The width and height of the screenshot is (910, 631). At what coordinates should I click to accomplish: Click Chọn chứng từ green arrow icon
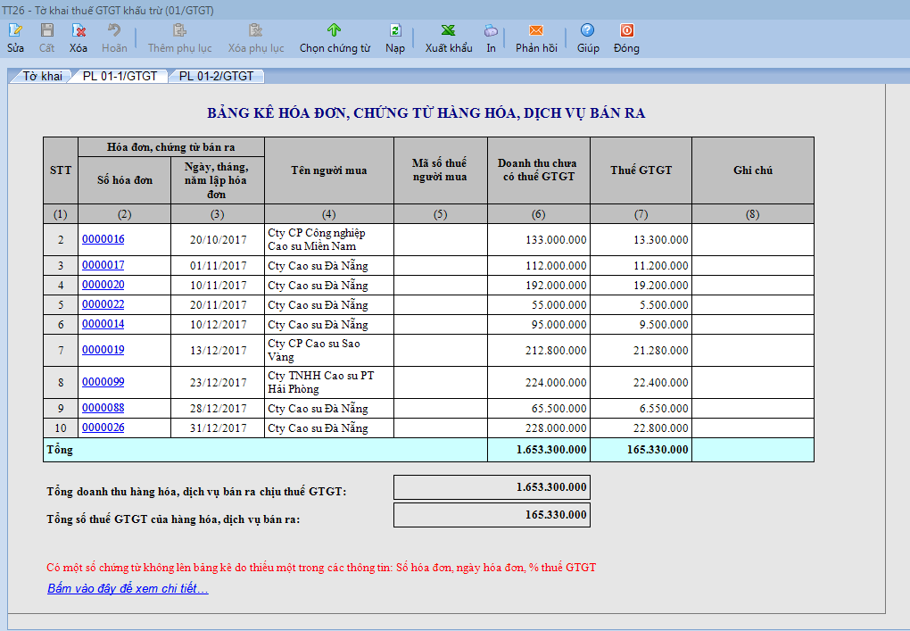click(x=334, y=30)
